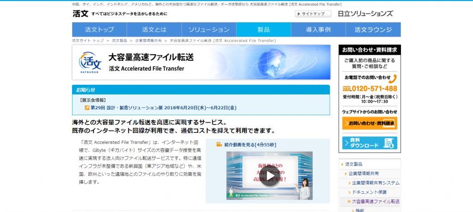Open the 活文ラウンジ navigation tab
Screen dimensions: 473x212
(373, 29)
